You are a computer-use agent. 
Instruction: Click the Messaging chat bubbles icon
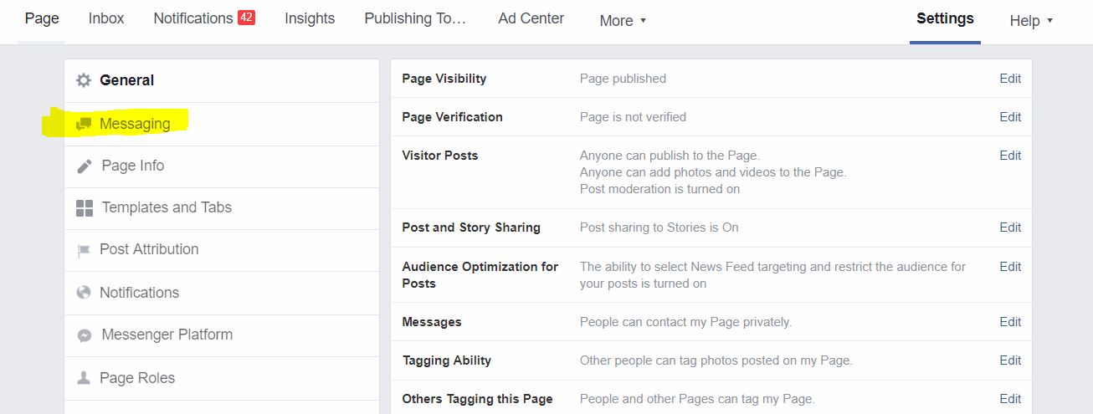[x=84, y=124]
